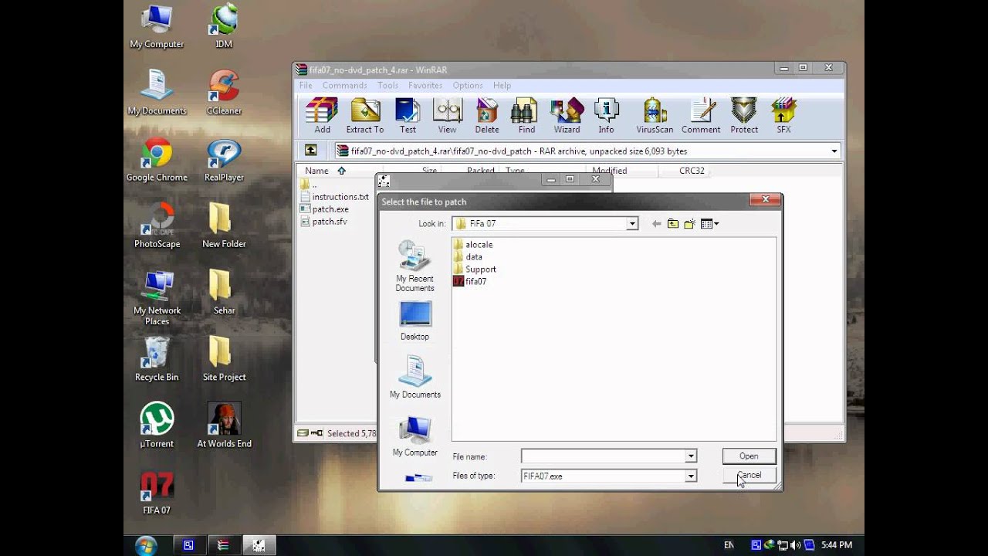Select the Site Project folder
Viewport: 988px width, 556px height.
(x=224, y=360)
